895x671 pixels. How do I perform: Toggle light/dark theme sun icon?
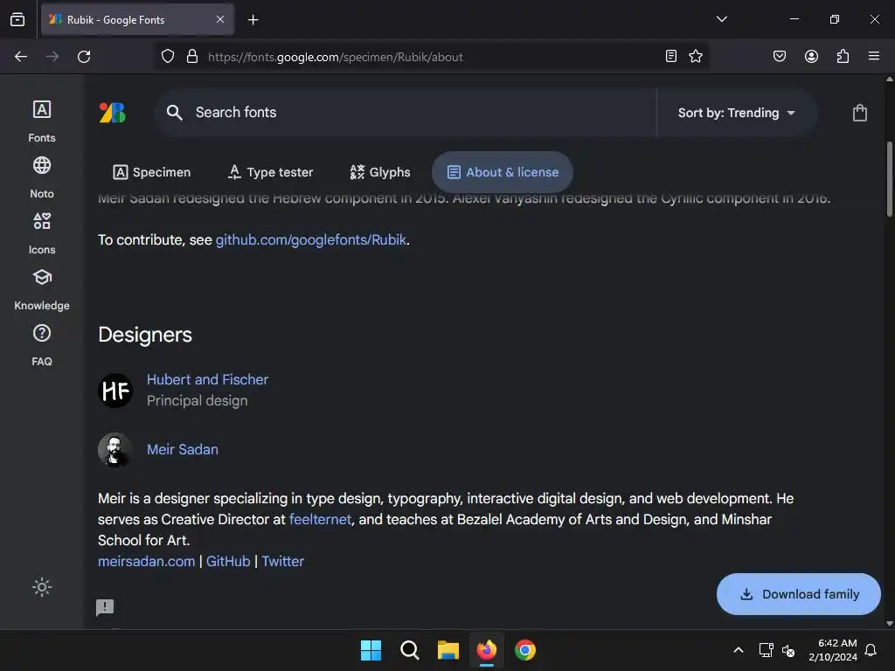(42, 587)
